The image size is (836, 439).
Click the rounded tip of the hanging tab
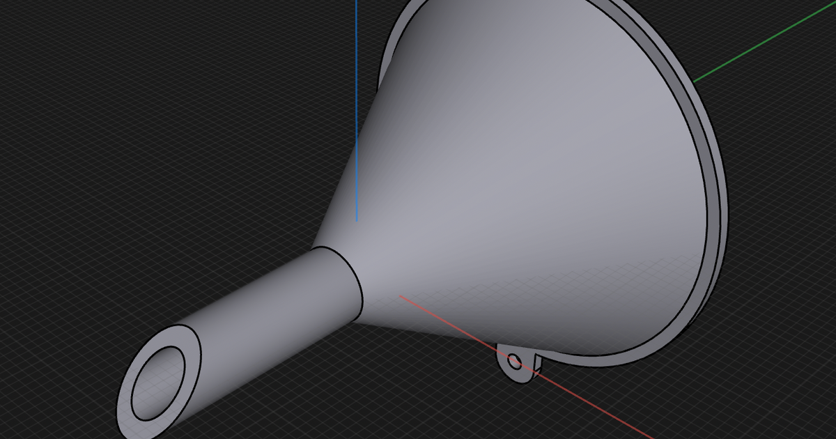(519, 382)
